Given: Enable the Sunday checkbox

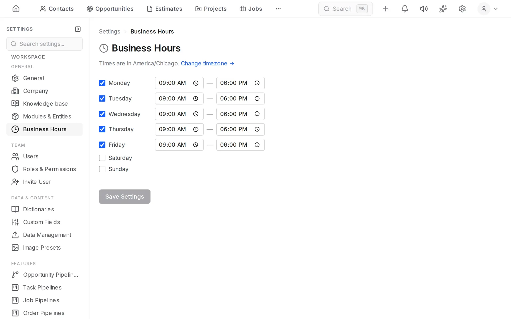Looking at the screenshot, I should 102,169.
